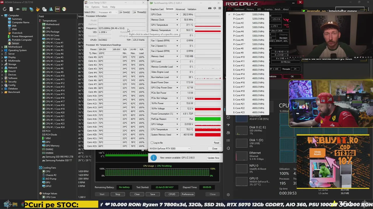Expand the Motherboard tree node
Screen dimensions: 373x209
[x=2, y=47]
